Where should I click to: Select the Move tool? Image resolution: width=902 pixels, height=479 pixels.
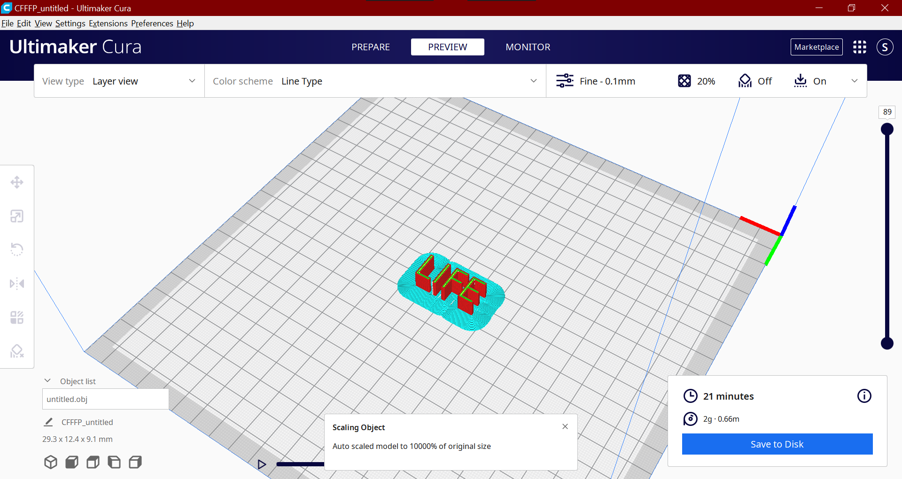coord(17,182)
